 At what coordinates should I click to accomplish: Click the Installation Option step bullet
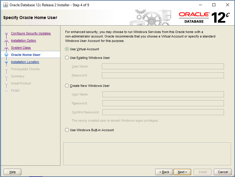(7, 40)
